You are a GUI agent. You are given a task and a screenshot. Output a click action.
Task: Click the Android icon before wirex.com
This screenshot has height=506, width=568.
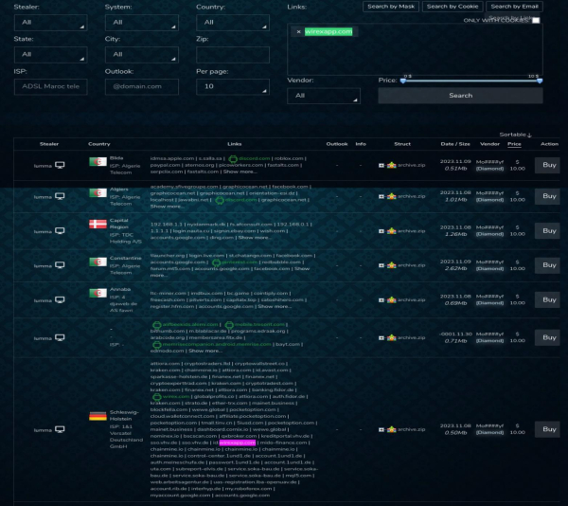click(157, 396)
